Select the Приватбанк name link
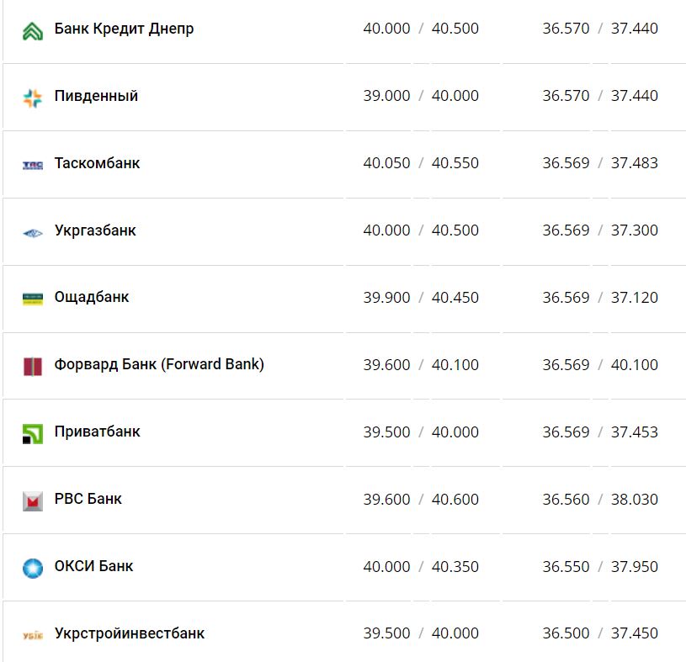This screenshot has height=662, width=686. point(97,432)
